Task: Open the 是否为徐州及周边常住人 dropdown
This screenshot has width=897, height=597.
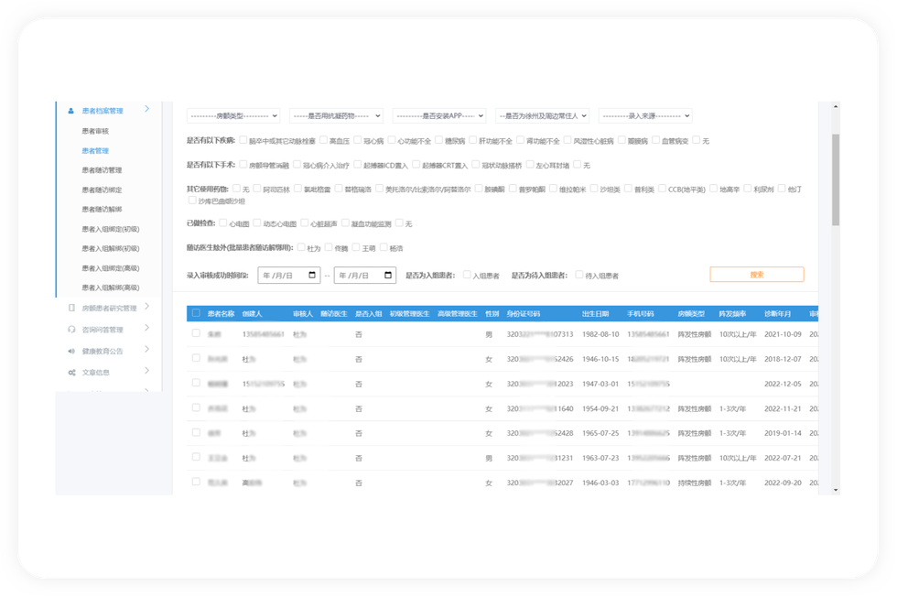Action: pos(542,115)
